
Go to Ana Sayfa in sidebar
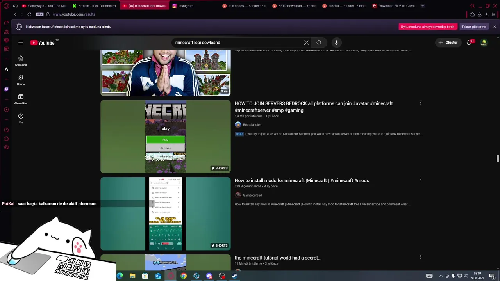click(x=21, y=60)
